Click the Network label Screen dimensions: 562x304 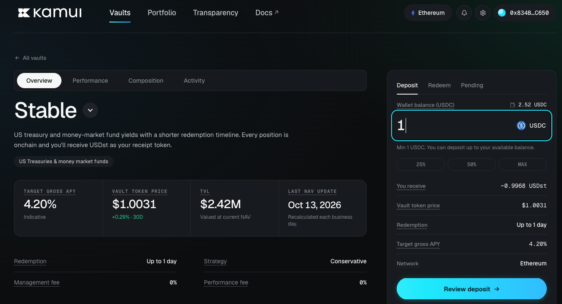(408, 263)
